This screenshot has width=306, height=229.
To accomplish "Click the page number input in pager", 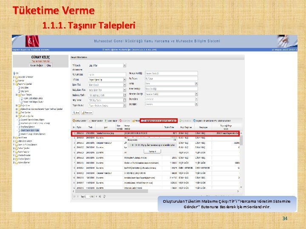I will point(88,196).
